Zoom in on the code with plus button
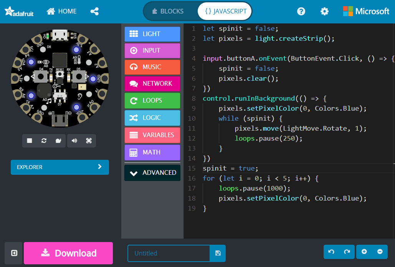 364,252
